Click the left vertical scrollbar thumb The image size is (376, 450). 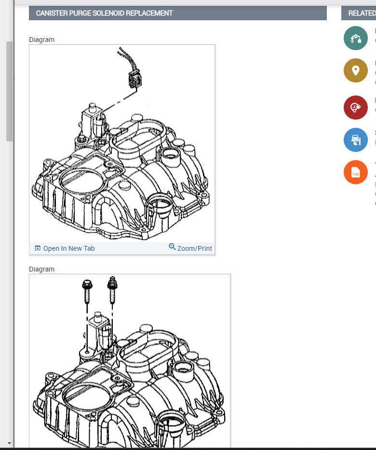tap(10, 91)
